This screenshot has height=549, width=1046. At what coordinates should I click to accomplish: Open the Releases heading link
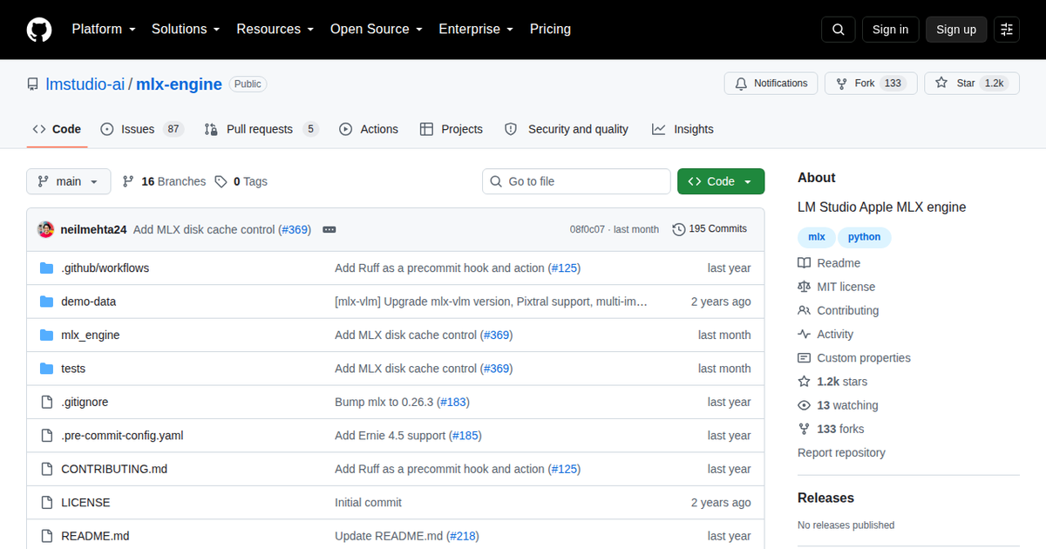pos(825,498)
